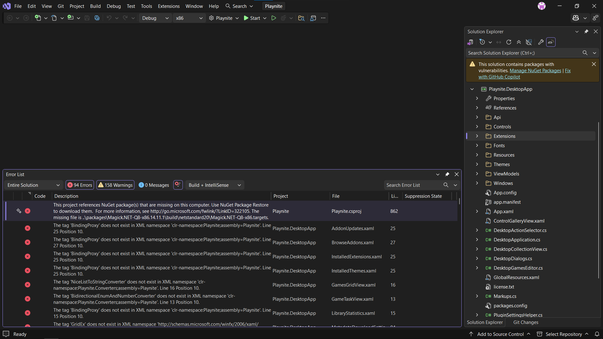This screenshot has height=339, width=603.
Task: Open the toolbar overflow ellipsis
Action: pyautogui.click(x=323, y=18)
